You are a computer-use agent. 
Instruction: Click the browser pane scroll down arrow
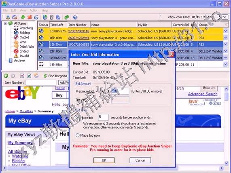227,163
